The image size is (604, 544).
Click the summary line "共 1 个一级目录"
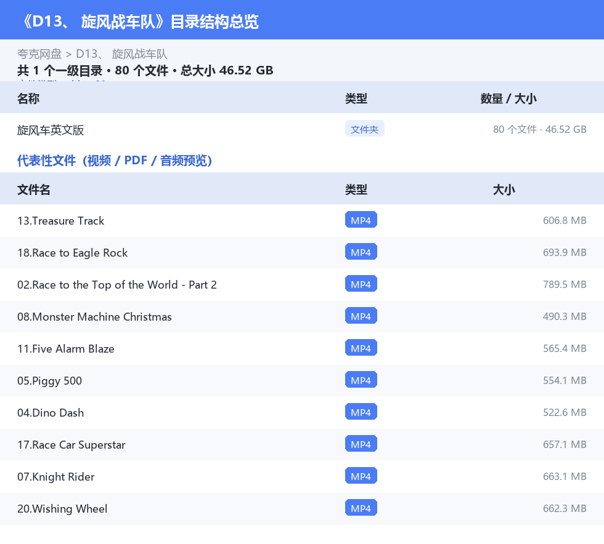tap(60, 70)
